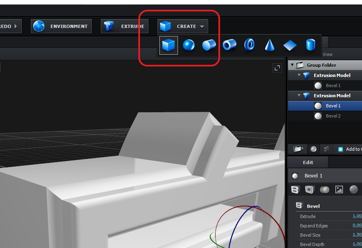Open the CREATE dropdown arrow
The height and width of the screenshot is (248, 362).
pos(202,26)
